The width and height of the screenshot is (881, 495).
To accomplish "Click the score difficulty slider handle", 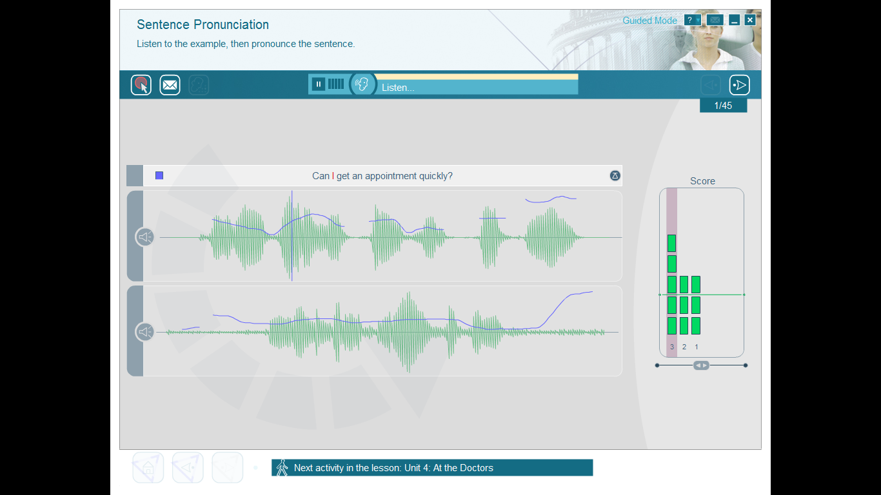I will click(701, 365).
